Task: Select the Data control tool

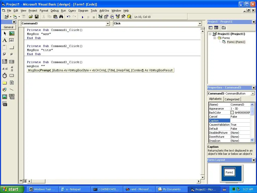Action: click(x=12, y=97)
